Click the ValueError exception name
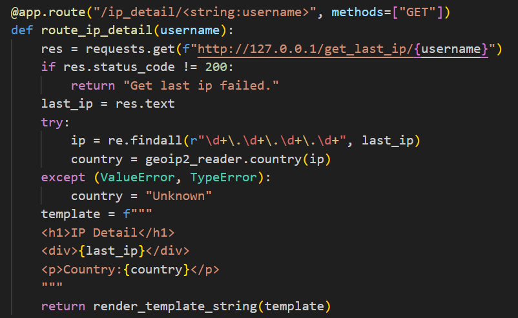 [x=138, y=177]
